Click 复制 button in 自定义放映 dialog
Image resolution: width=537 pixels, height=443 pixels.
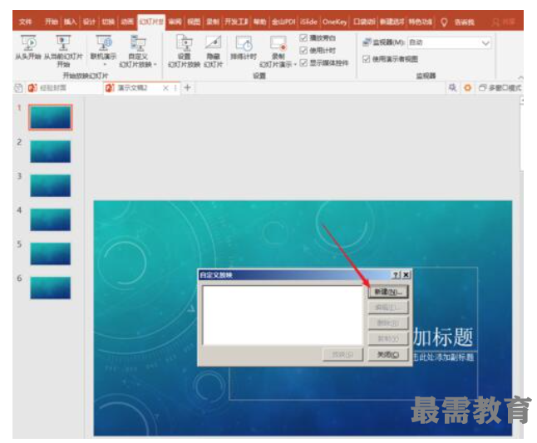click(x=388, y=338)
